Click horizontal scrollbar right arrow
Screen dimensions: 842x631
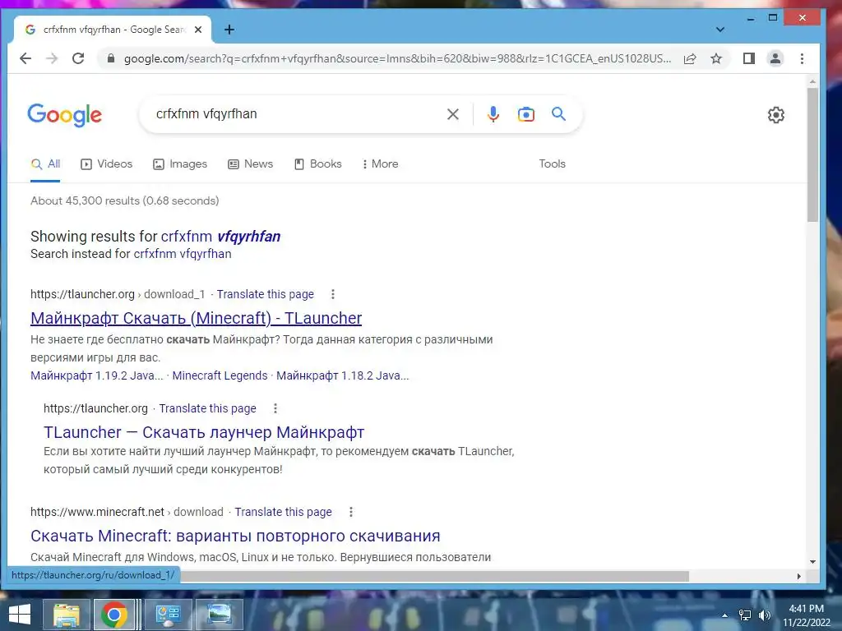click(799, 576)
